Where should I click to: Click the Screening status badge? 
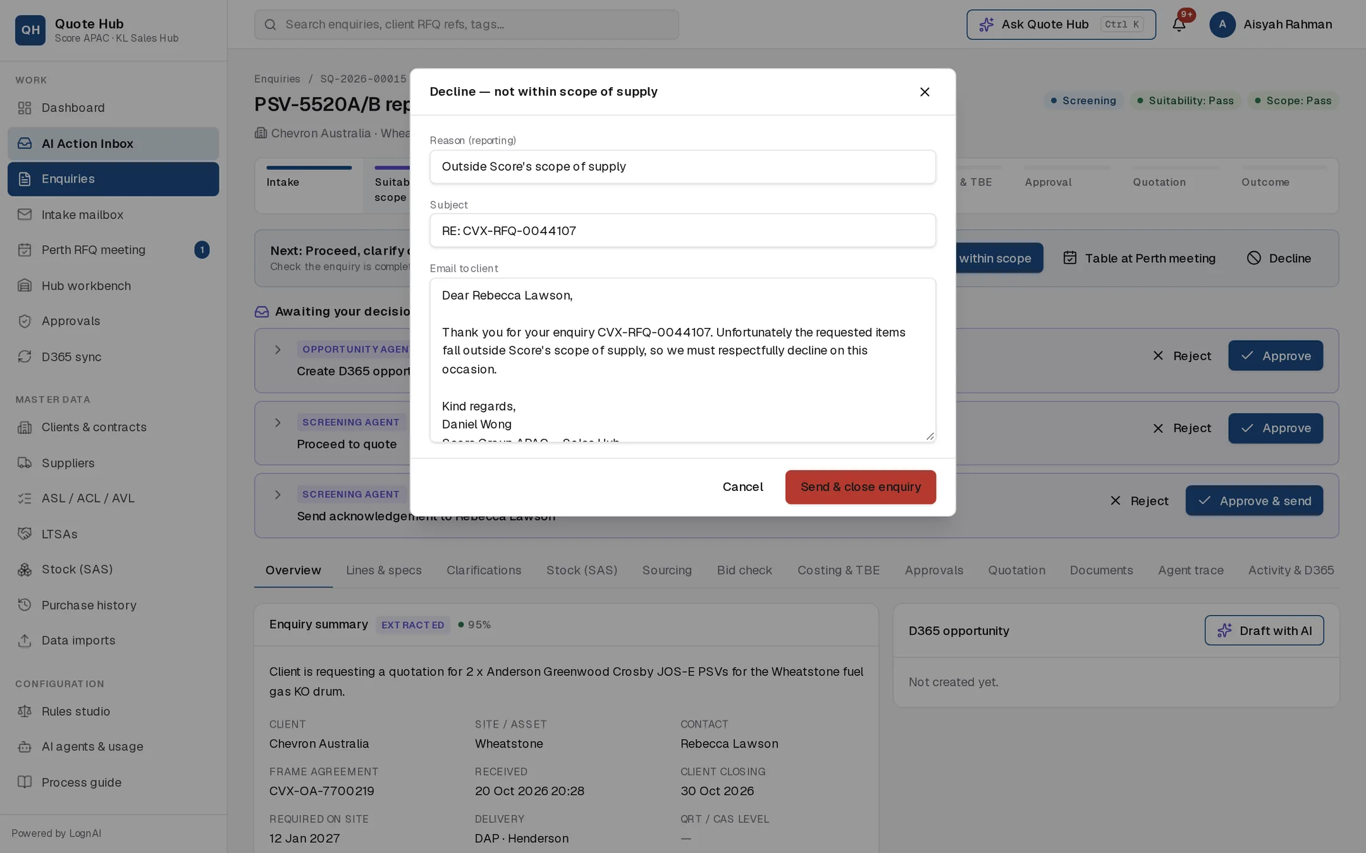1083,100
